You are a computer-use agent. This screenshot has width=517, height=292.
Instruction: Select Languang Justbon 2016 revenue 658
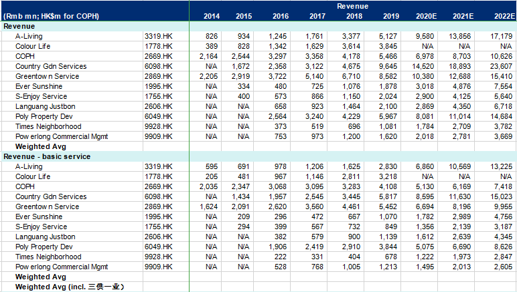click(280, 106)
